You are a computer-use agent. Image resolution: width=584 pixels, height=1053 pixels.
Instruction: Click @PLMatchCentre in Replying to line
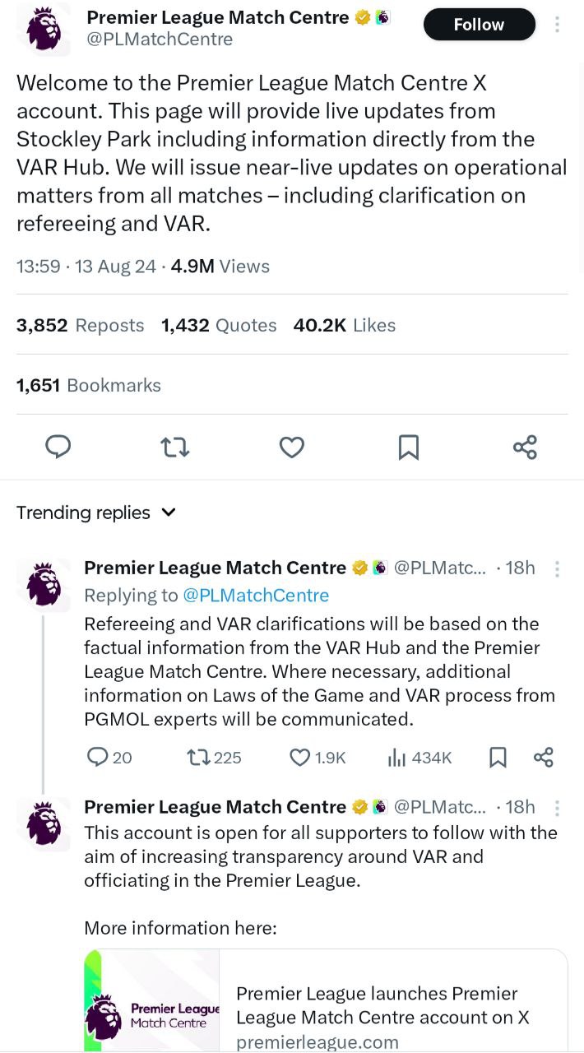coord(255,595)
